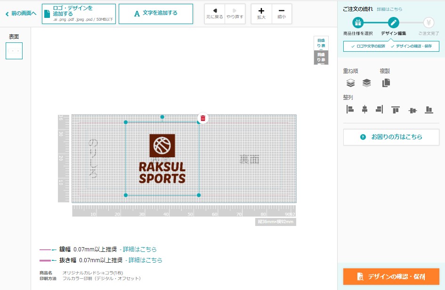Click bottom-right resize handle of logo
The image size is (445, 290).
click(x=199, y=195)
